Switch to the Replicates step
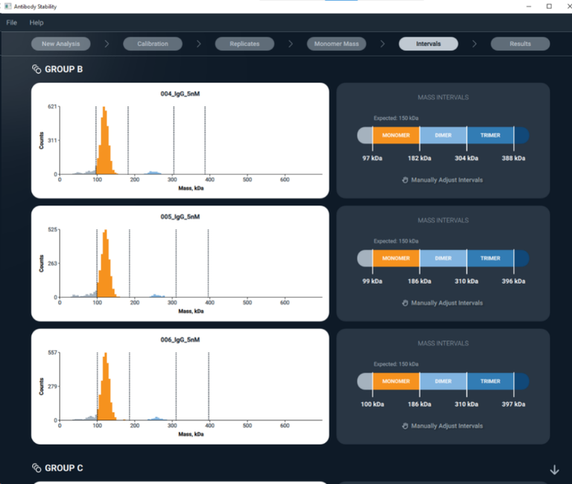Viewport: 572px width, 484px height. coord(244,44)
